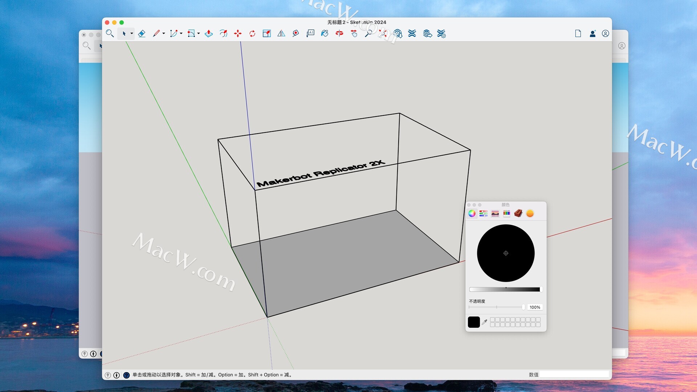Click the first empty saved color well
697x392 pixels.
click(492, 319)
